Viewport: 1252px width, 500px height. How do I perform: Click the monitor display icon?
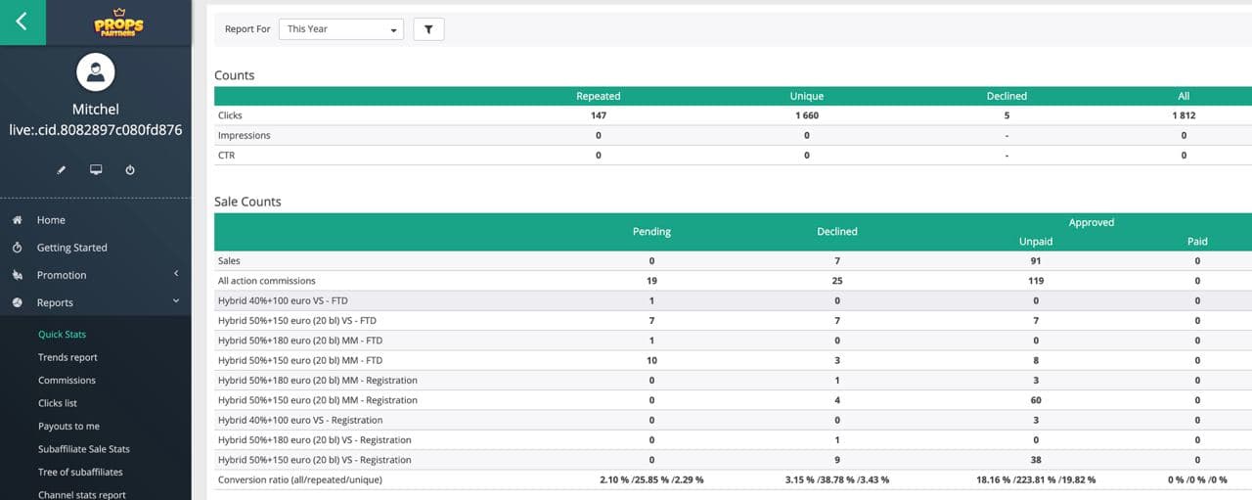pyautogui.click(x=96, y=169)
